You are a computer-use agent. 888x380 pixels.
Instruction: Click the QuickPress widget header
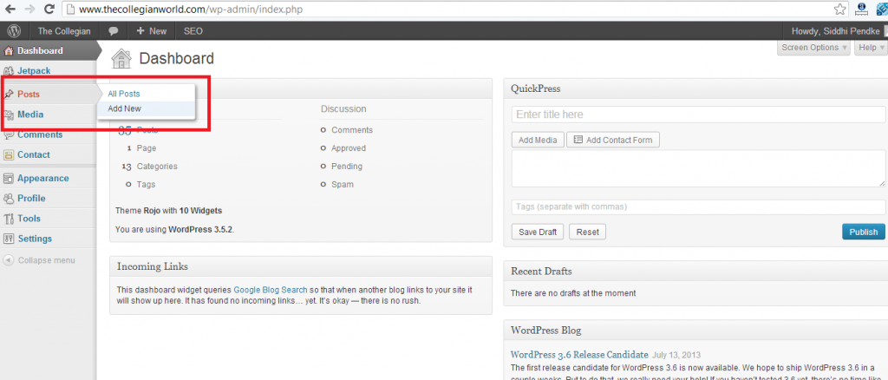click(695, 88)
